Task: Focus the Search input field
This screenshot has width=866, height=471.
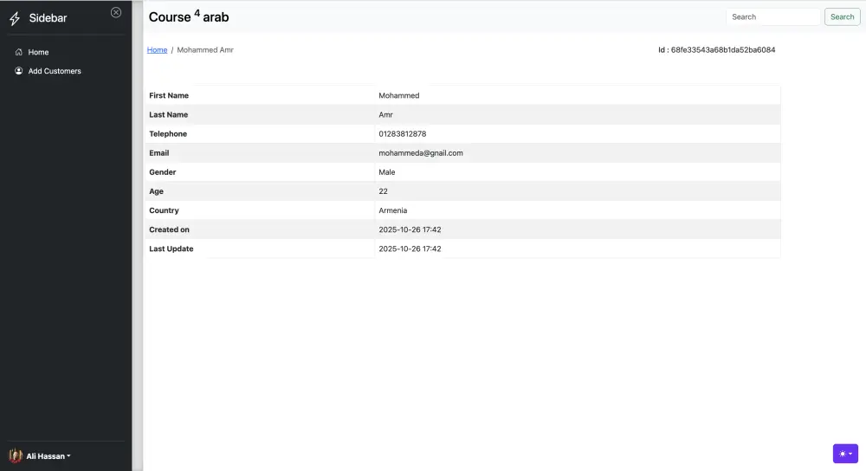Action: click(x=772, y=16)
